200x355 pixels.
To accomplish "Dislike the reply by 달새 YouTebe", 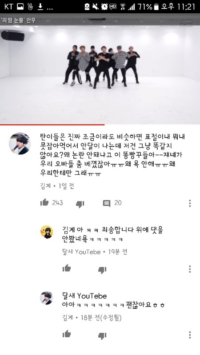I will [102, 270].
